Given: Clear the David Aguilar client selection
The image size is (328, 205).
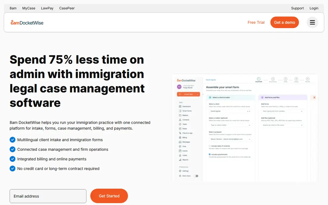Looking at the screenshot, I should 248,111.
